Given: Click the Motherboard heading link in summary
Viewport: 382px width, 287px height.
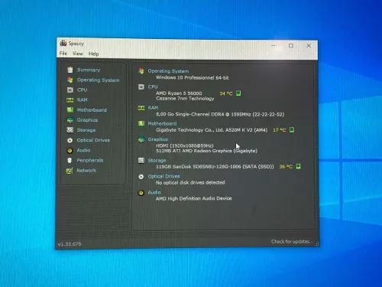Looking at the screenshot, I should (162, 123).
